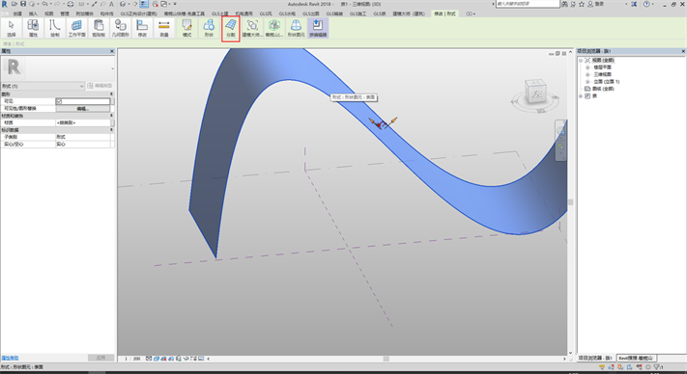Print with the printer icon
This screenshot has height=374, width=687.
[71, 4]
